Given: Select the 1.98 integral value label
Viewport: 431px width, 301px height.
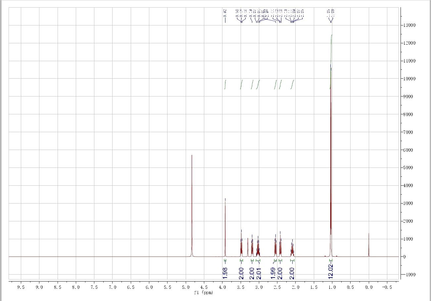Looking at the screenshot, I should click(x=225, y=273).
